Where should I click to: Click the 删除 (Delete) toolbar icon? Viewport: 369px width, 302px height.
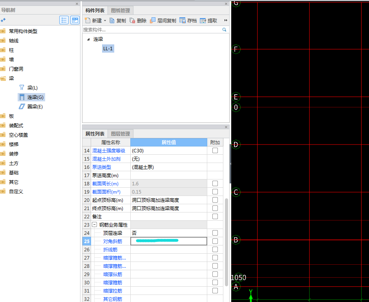click(132, 21)
